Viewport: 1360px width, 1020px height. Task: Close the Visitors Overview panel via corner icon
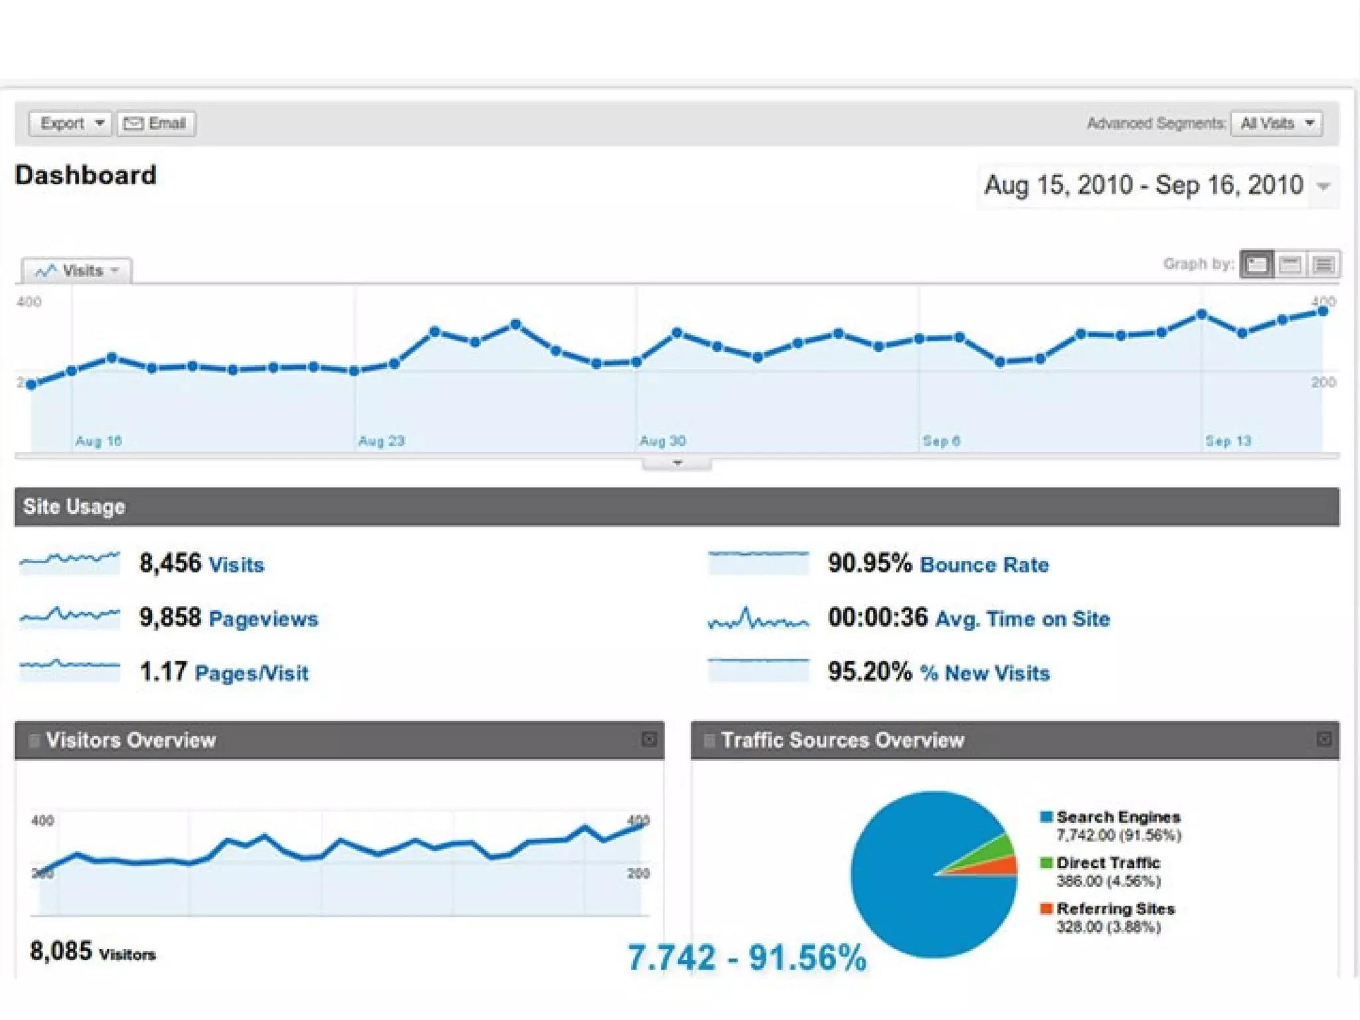649,739
